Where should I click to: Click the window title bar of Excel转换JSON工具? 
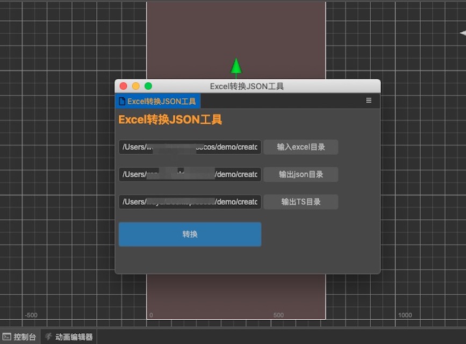[x=247, y=85]
